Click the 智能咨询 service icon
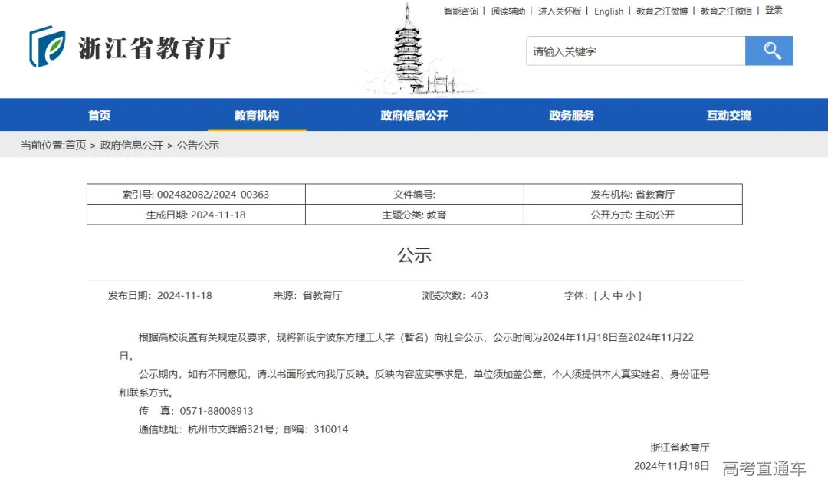Viewport: 828px width, 499px height. 459,10
